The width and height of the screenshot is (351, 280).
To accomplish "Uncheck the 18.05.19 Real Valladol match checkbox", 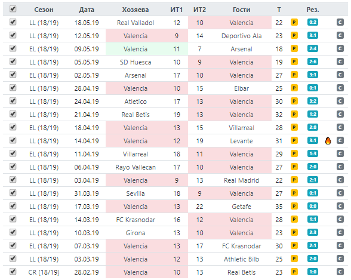I will (x=13, y=22).
